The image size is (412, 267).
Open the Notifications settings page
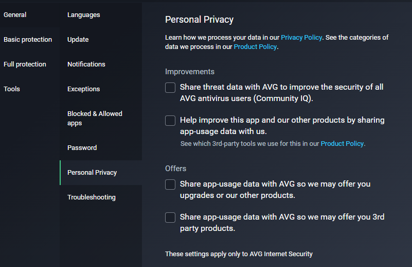point(86,64)
